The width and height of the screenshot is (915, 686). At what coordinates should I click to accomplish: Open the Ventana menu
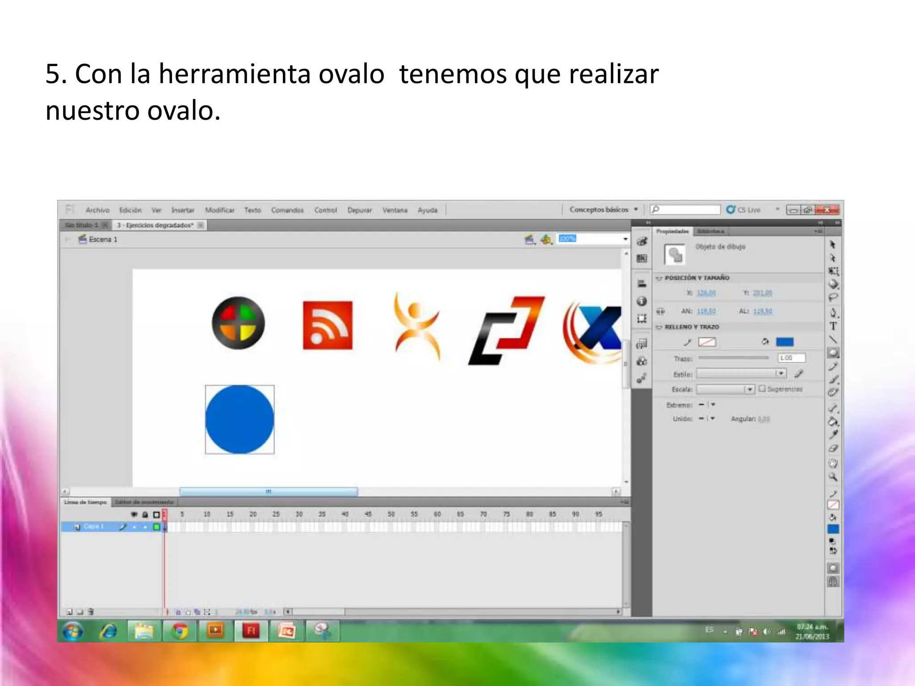(x=395, y=210)
